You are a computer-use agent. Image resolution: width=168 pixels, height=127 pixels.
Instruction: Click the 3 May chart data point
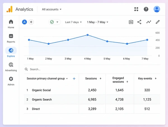pos(68,40)
